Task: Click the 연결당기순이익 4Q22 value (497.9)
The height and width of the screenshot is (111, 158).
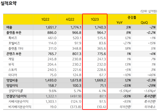Action: pyautogui.click(x=76, y=96)
